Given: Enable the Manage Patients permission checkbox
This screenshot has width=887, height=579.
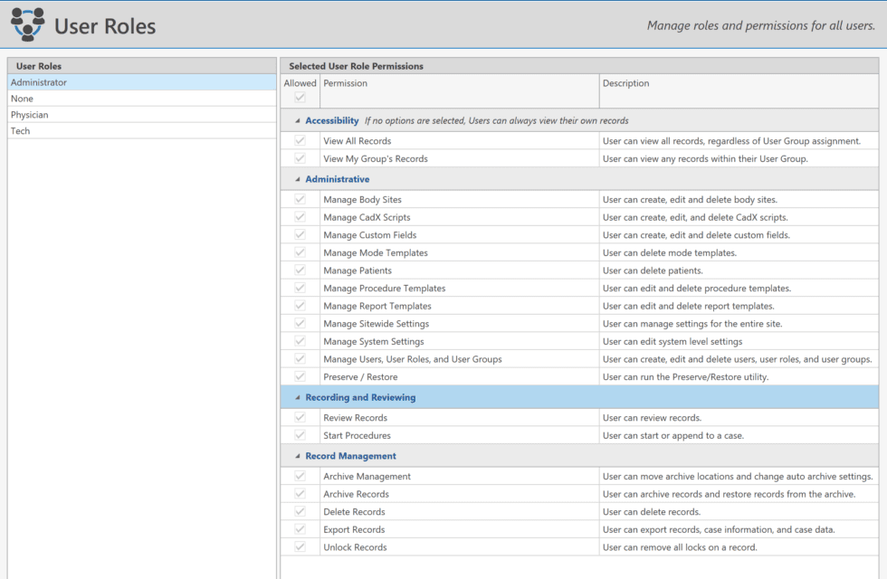Looking at the screenshot, I should pos(300,271).
